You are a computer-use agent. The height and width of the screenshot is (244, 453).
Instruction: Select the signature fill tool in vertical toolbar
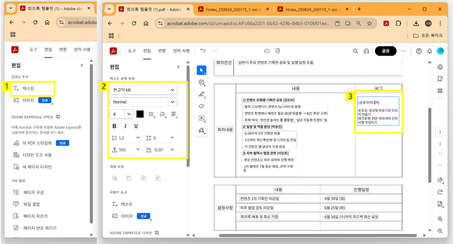(202, 130)
